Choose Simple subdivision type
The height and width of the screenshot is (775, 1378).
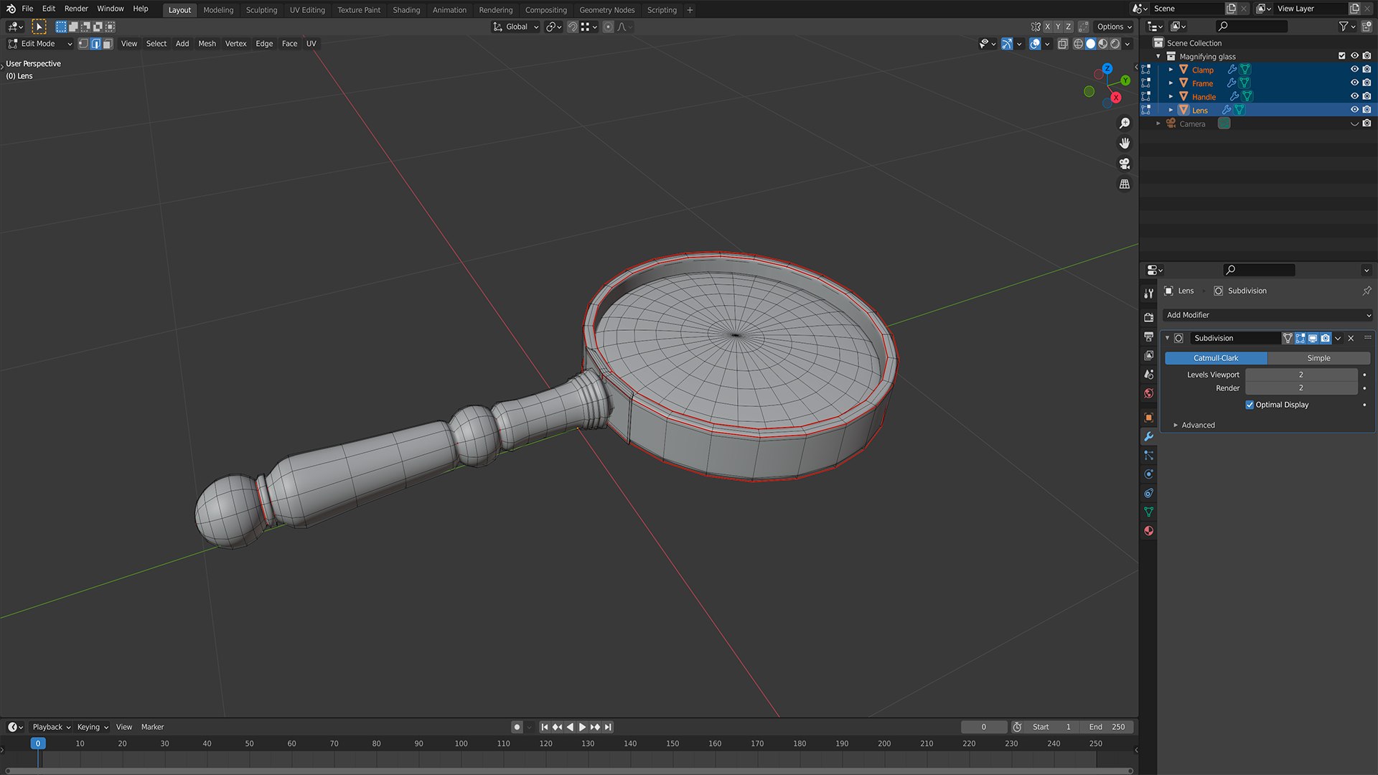click(1318, 358)
